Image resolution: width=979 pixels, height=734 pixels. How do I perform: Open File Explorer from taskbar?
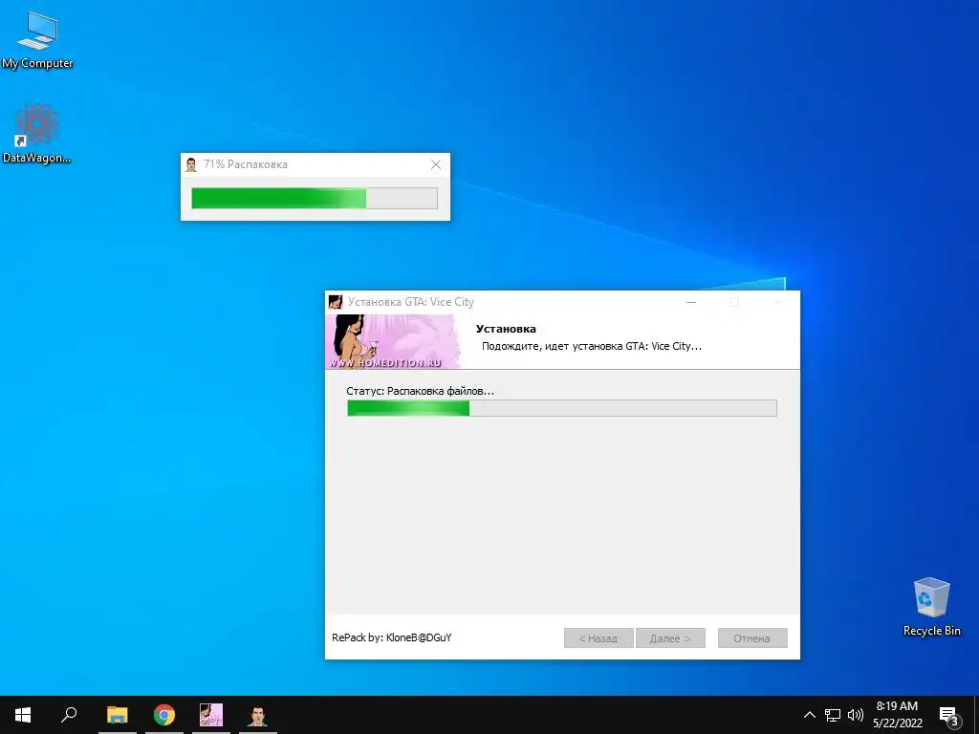[x=117, y=715]
